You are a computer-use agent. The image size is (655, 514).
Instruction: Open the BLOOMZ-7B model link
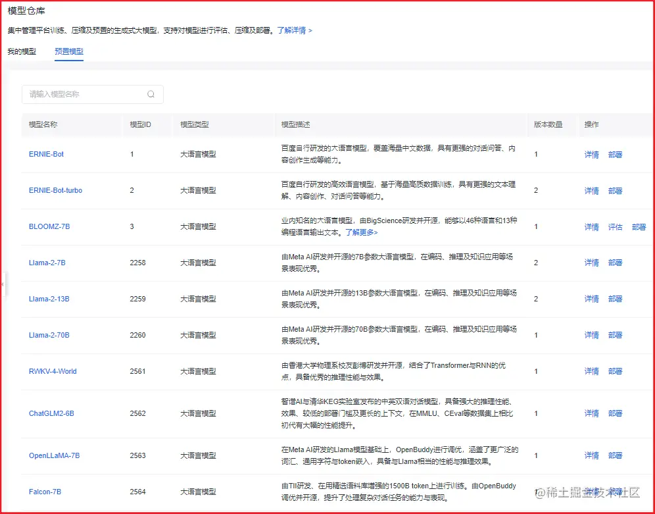click(x=49, y=226)
